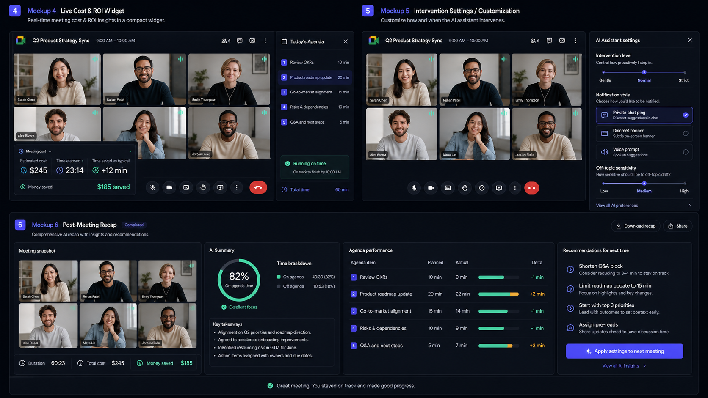Turn off camera in Mockup 5 controls
The height and width of the screenshot is (398, 708).
(431, 188)
